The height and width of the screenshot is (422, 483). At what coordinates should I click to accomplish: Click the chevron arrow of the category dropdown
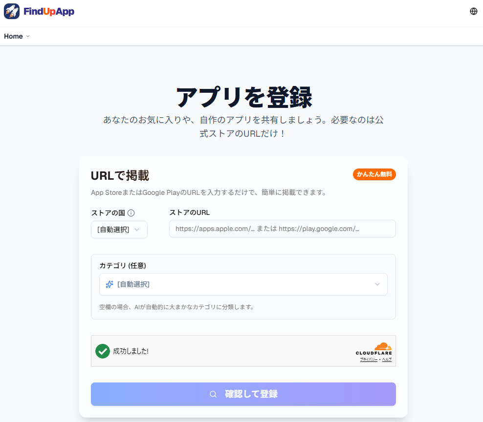coord(377,284)
